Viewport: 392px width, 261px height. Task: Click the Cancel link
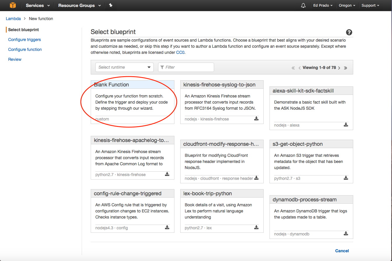pyautogui.click(x=342, y=251)
